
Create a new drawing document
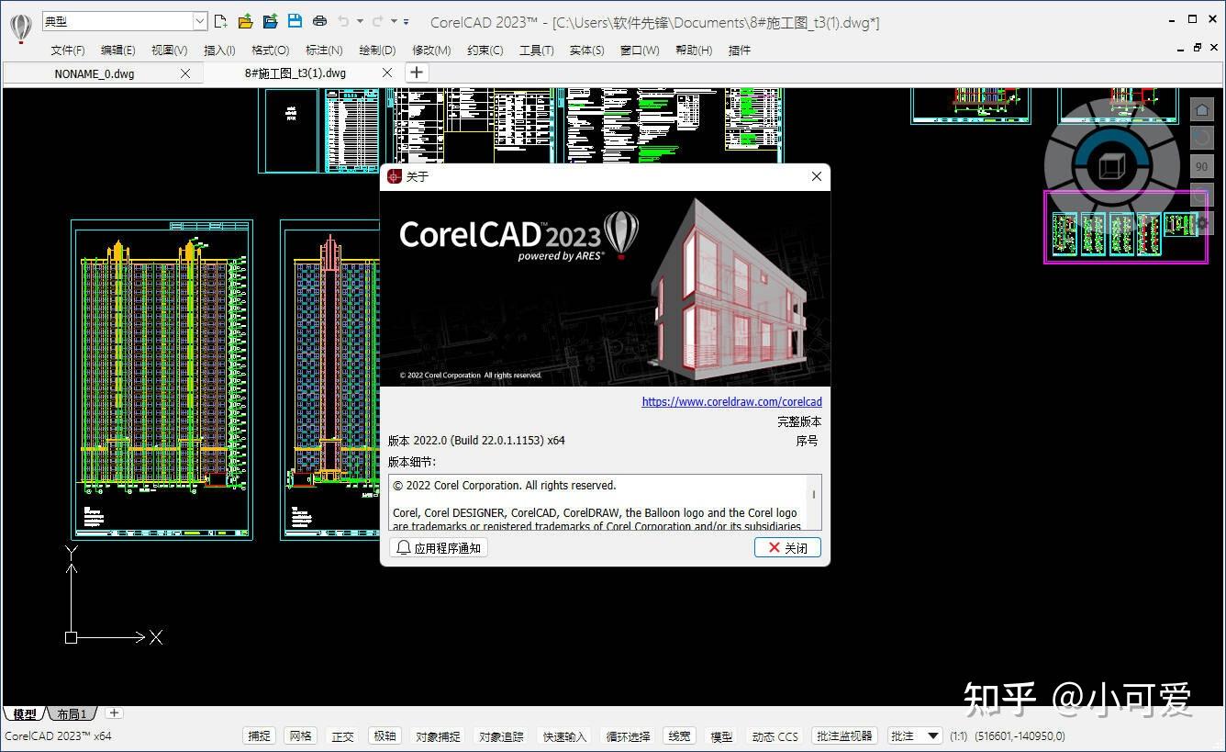(223, 20)
